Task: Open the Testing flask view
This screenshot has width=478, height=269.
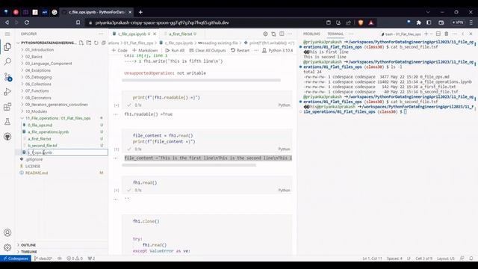Action: point(7,122)
